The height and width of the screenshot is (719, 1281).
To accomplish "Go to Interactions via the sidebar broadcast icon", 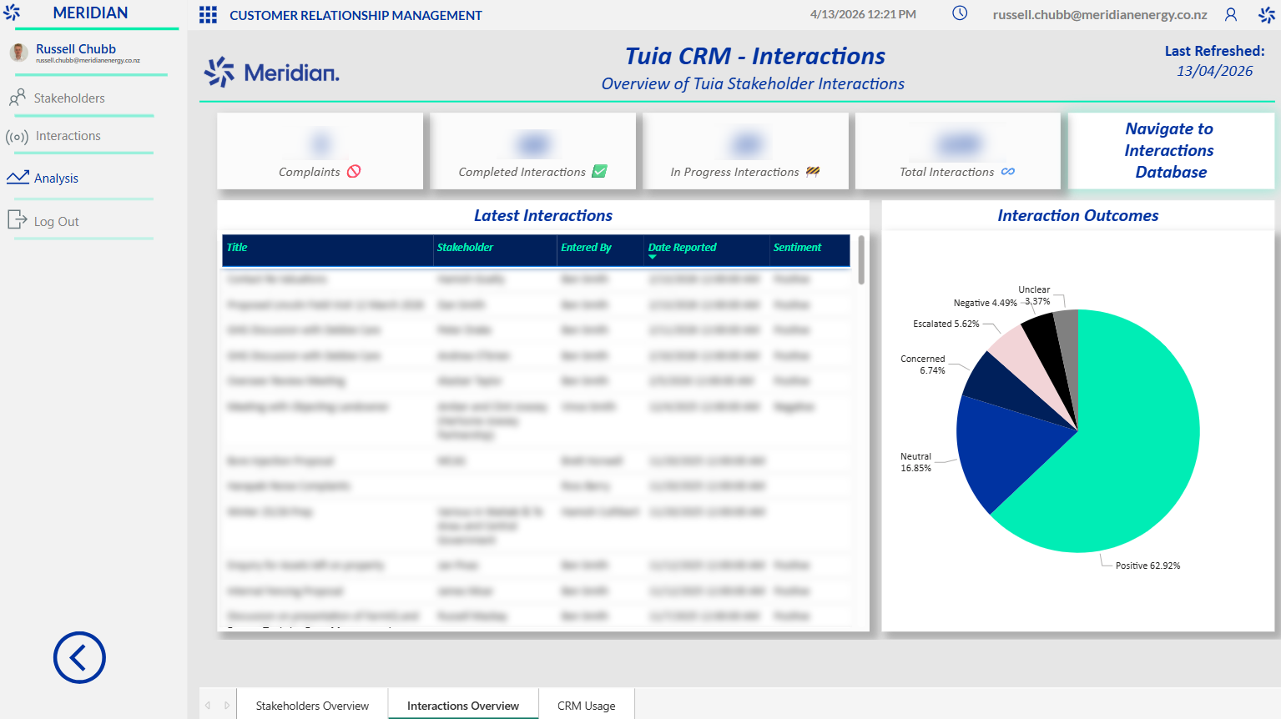I will click(18, 137).
